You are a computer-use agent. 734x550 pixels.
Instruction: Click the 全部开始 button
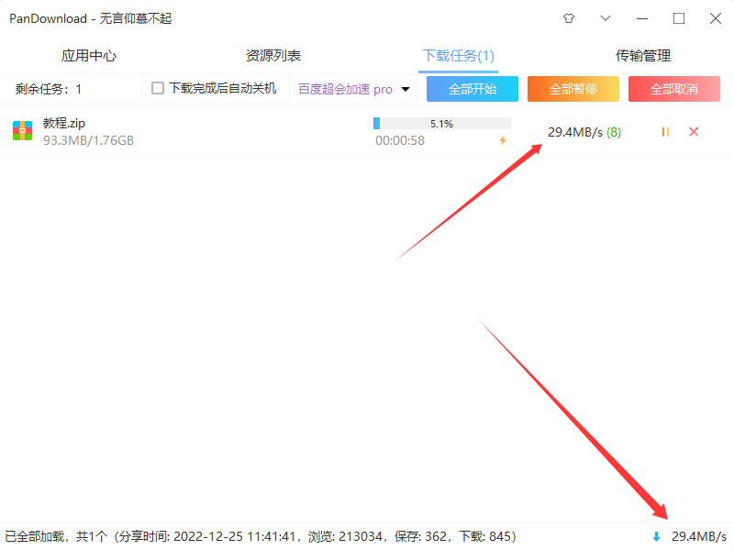pyautogui.click(x=473, y=89)
